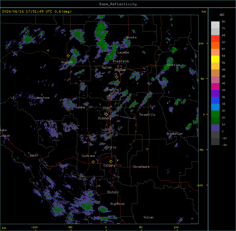This screenshot has height=231, width=236.
Task: Click the yellow marker near RockyMH
Action: (x=68, y=56)
